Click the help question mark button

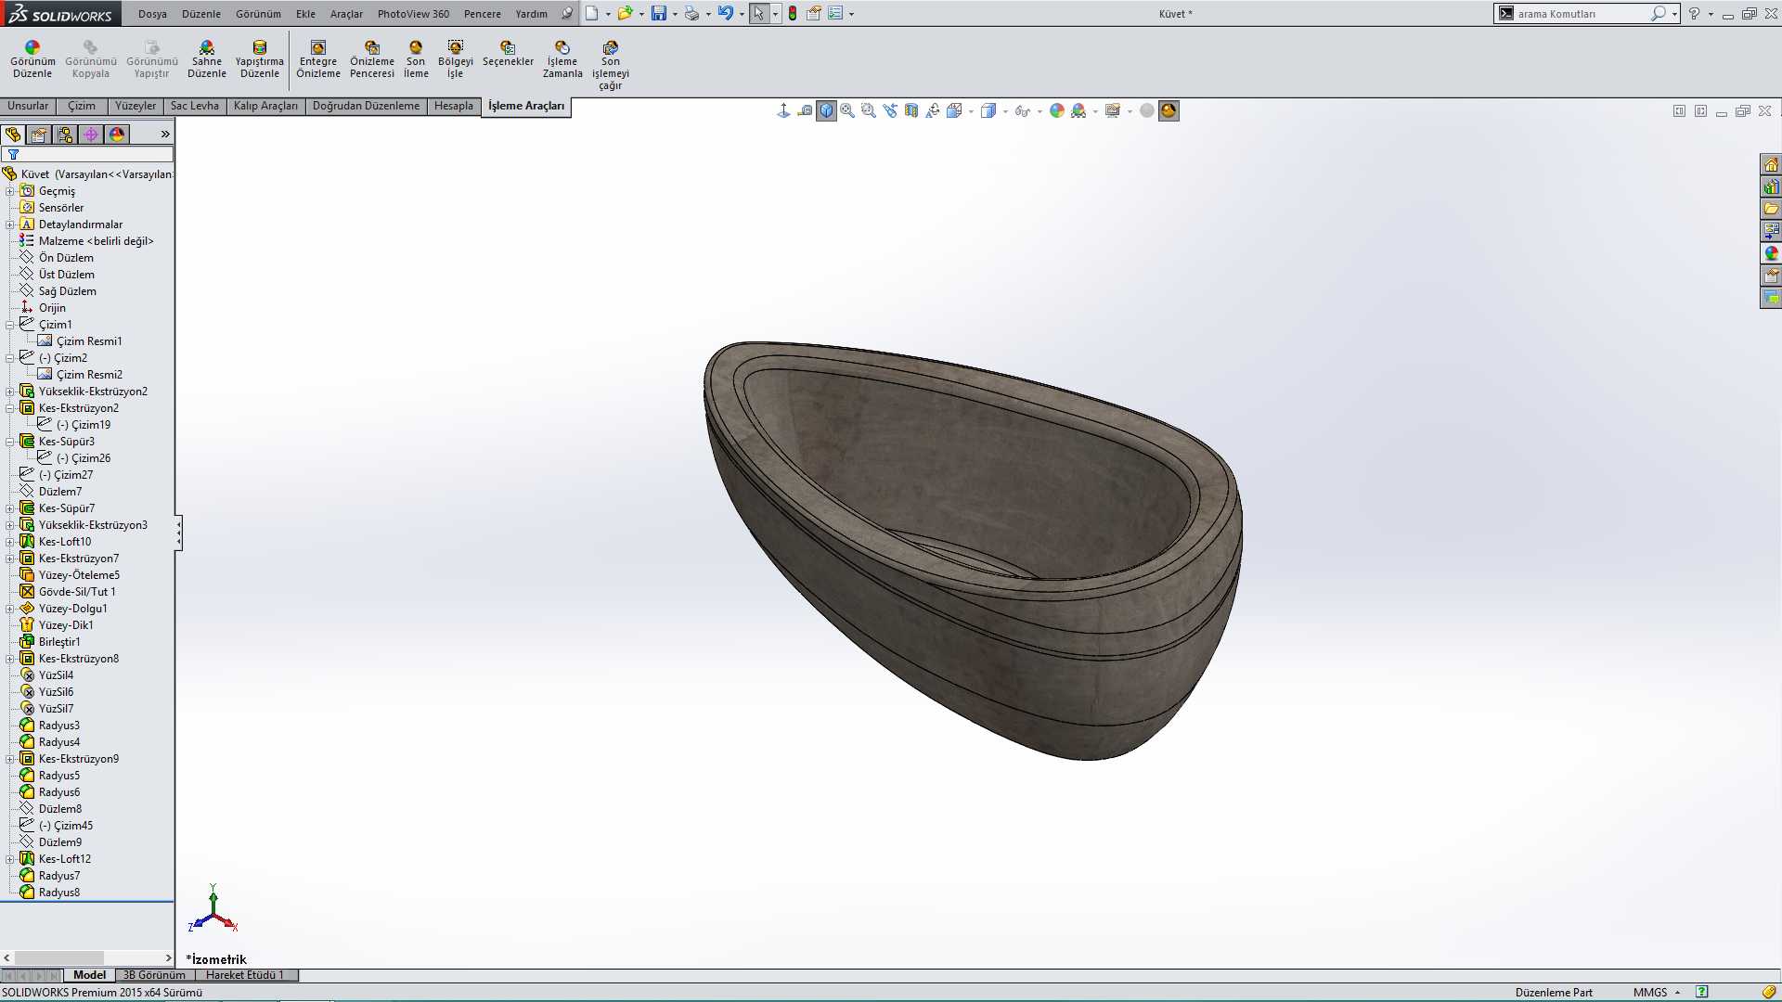(x=1694, y=13)
